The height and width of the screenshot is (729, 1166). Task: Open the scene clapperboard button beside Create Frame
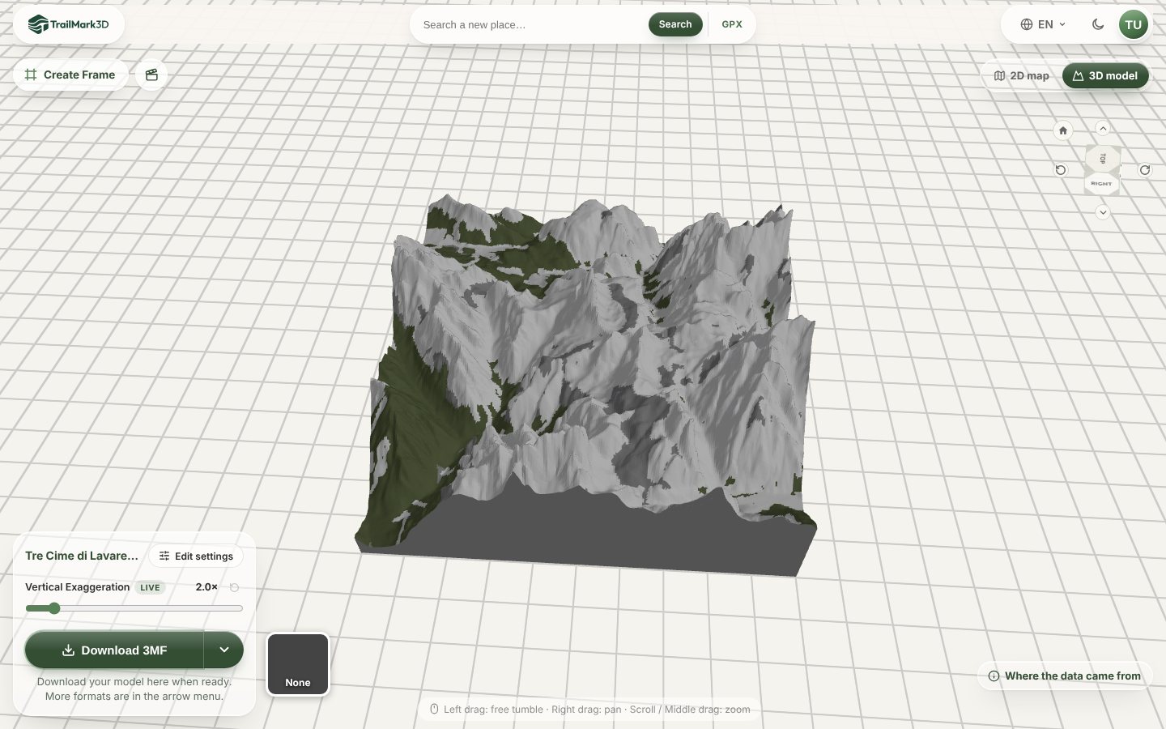click(x=151, y=75)
